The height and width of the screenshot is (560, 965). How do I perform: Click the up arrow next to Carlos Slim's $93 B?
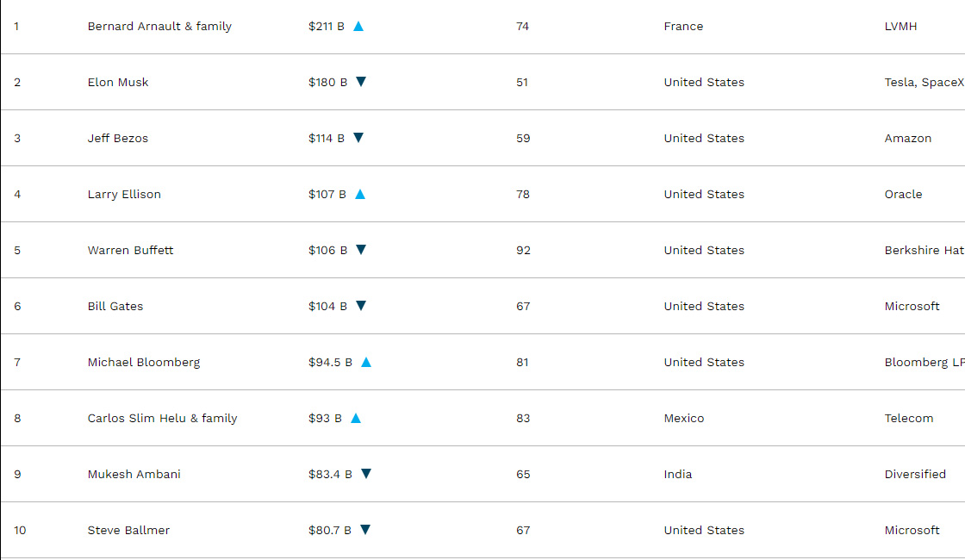356,418
